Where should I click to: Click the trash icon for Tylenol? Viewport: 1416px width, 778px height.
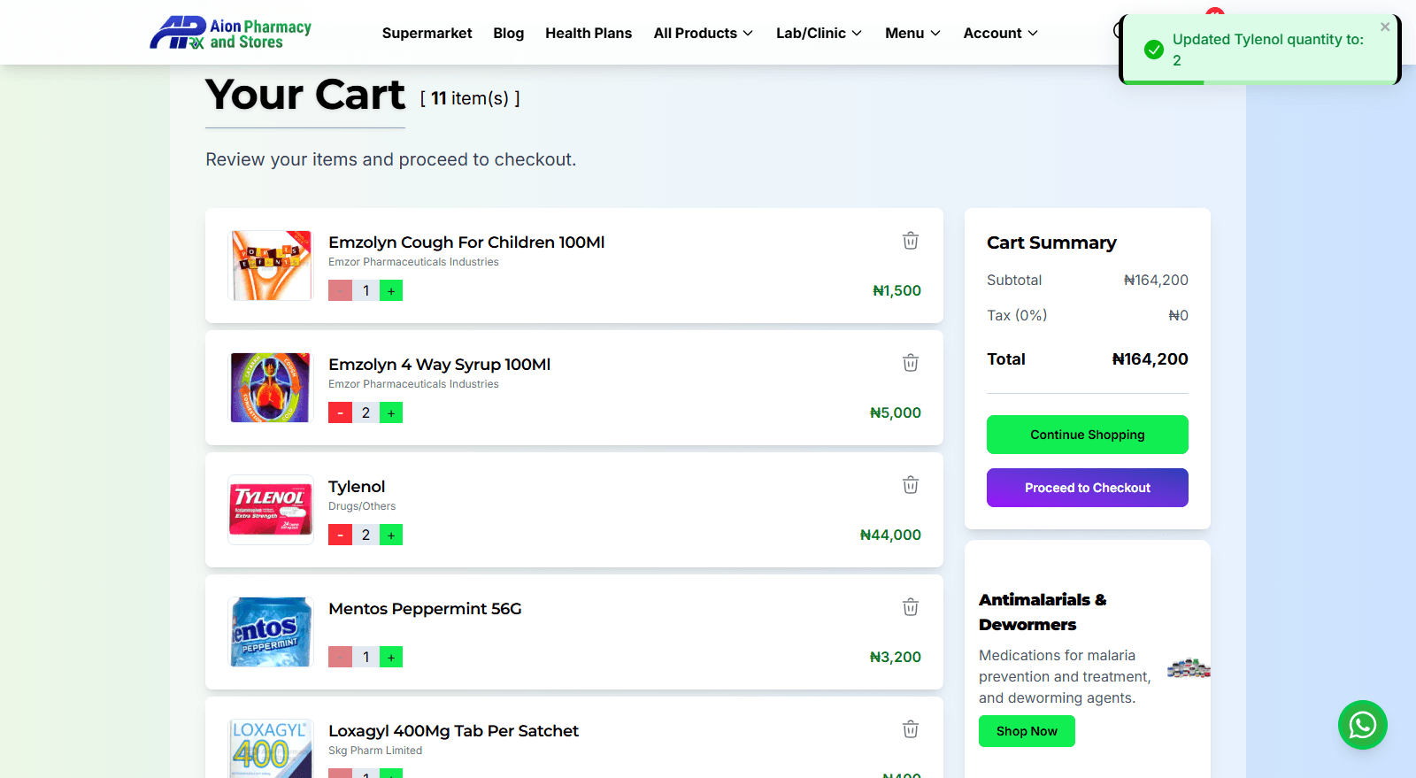click(x=910, y=485)
